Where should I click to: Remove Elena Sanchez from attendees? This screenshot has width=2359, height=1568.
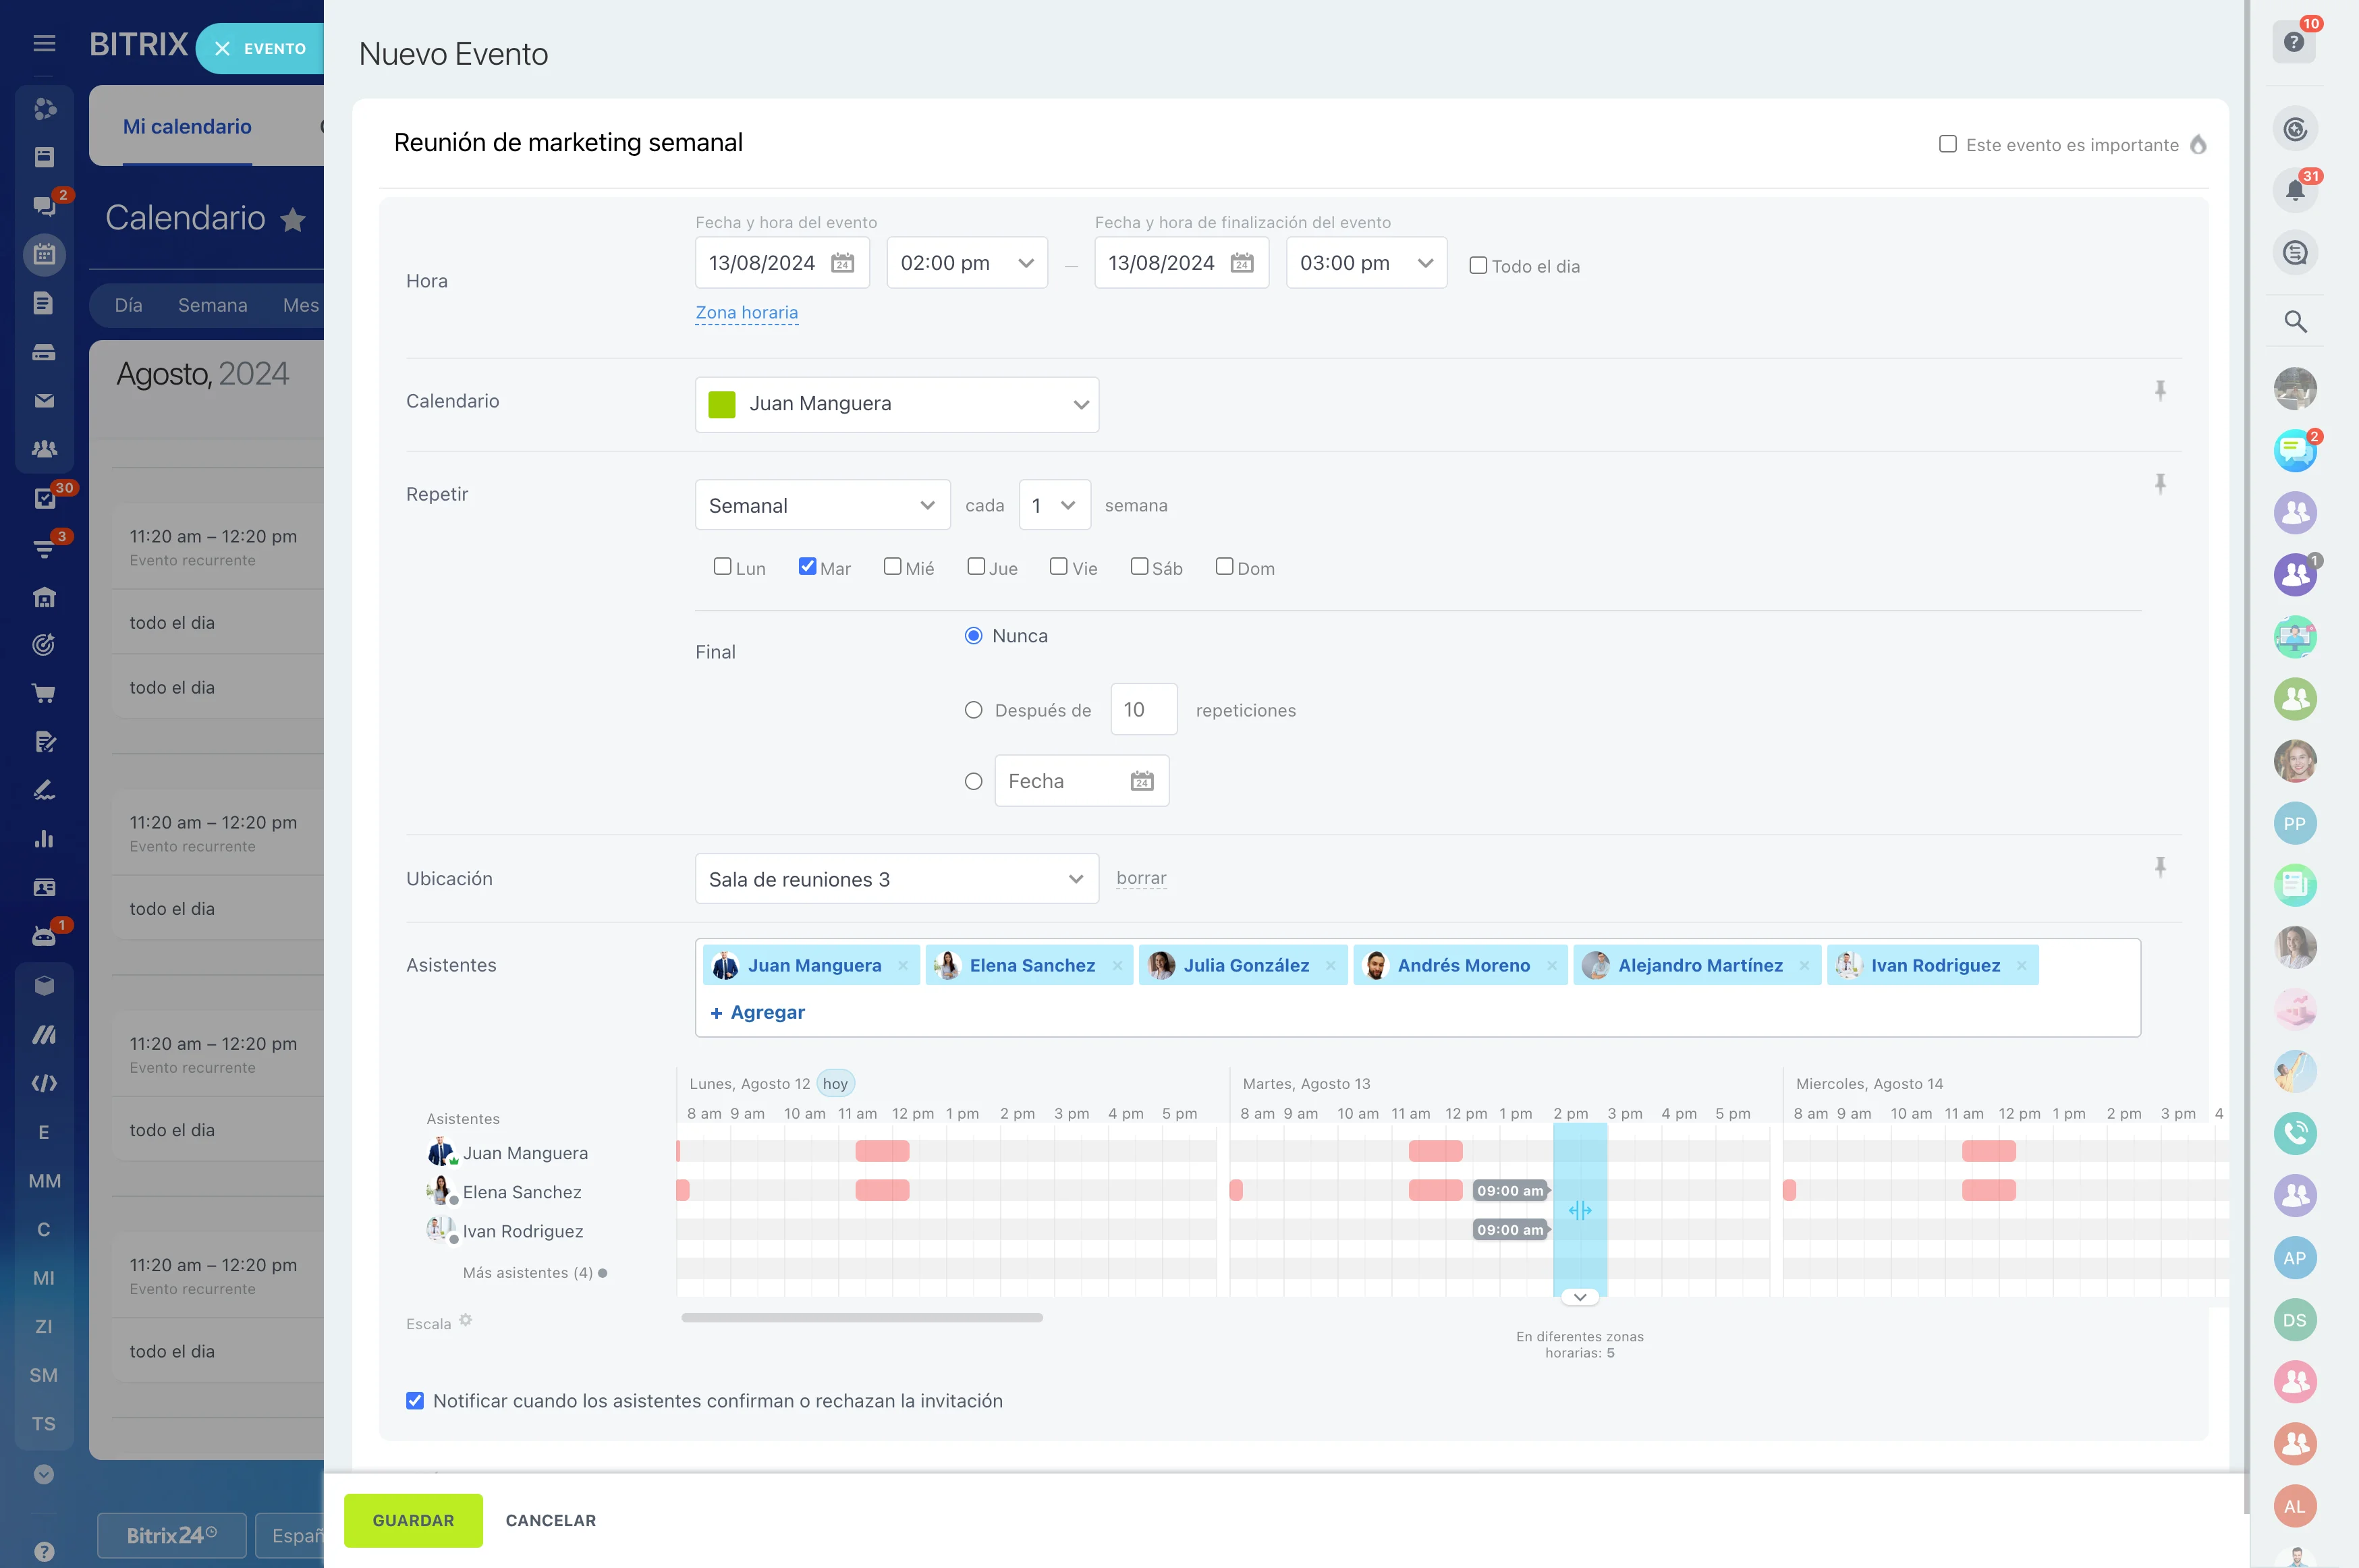point(1117,965)
